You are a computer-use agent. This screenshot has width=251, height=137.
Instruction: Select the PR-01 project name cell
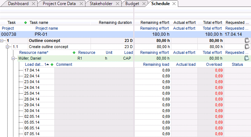(41, 34)
